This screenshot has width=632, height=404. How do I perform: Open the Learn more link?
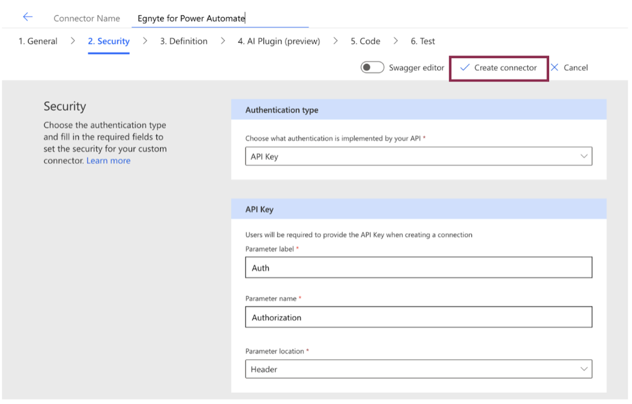pyautogui.click(x=108, y=161)
